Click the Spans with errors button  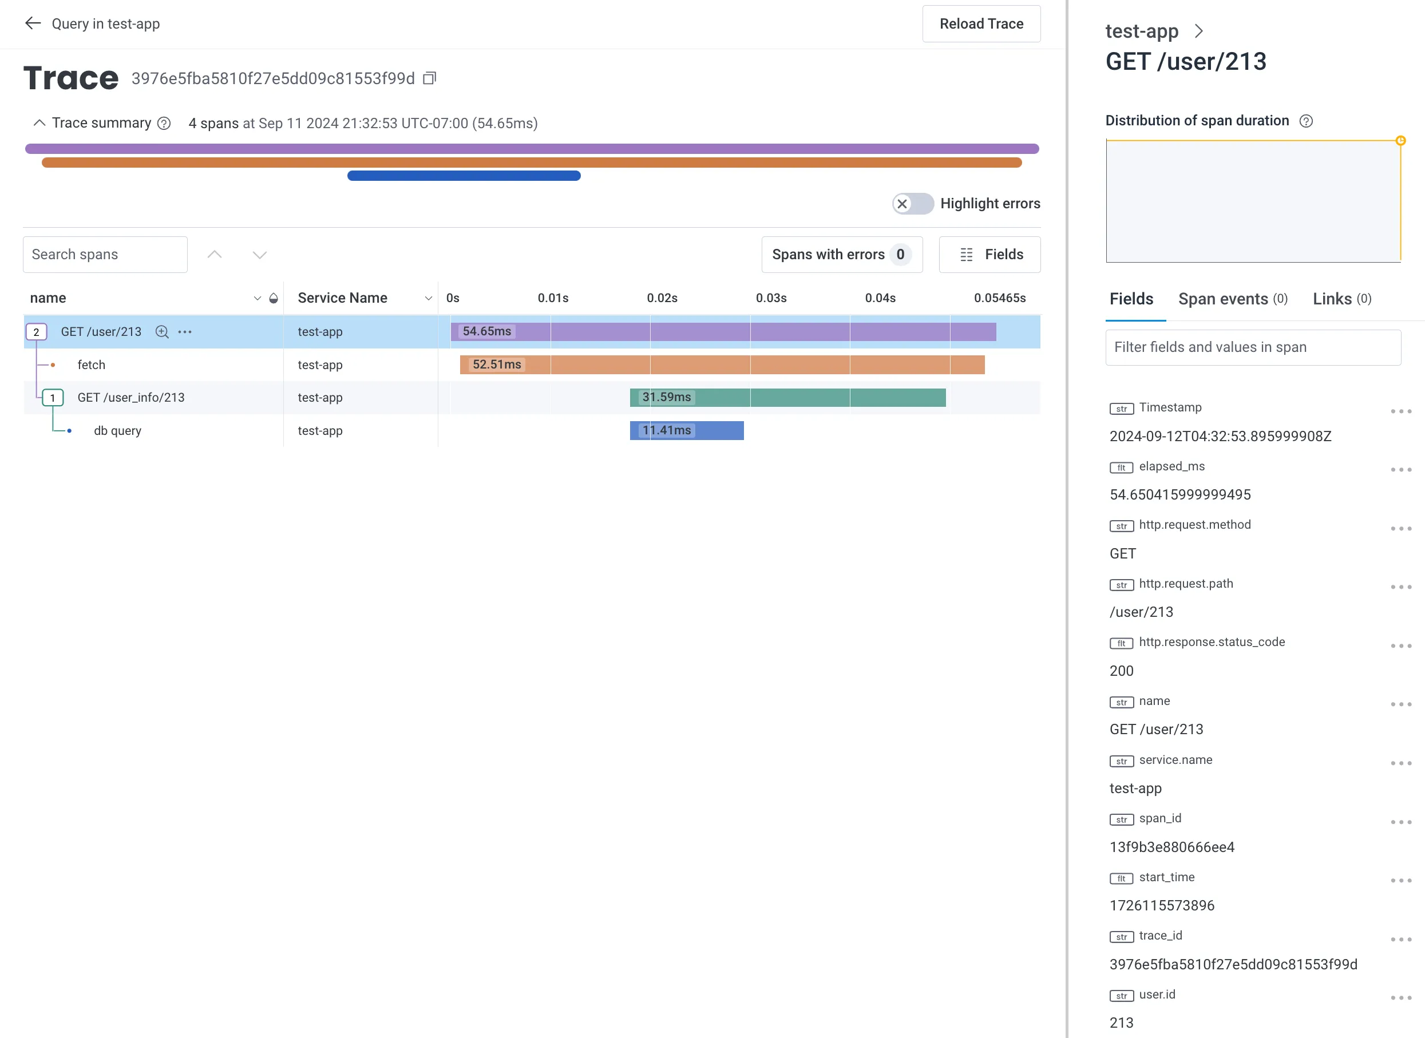tap(842, 255)
